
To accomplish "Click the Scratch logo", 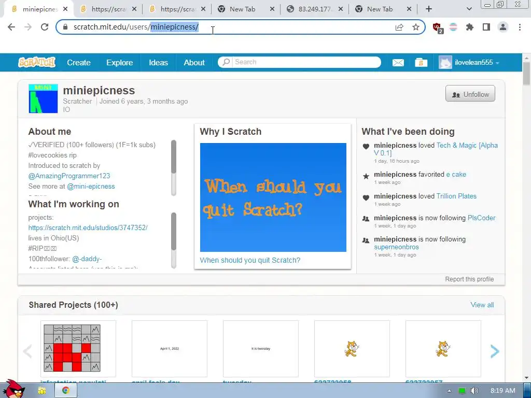I will (37, 62).
